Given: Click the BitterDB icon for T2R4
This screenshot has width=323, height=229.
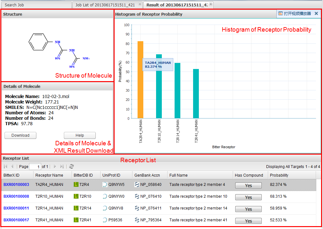Looking at the screenshot, I should (76, 185).
